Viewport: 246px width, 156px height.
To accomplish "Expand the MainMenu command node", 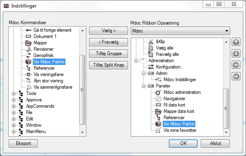I will [x=13, y=131].
